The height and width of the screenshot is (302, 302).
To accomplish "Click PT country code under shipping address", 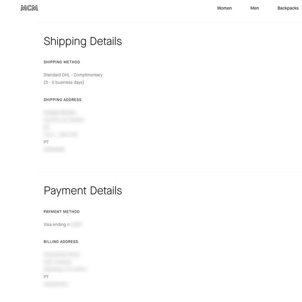I will (46, 142).
